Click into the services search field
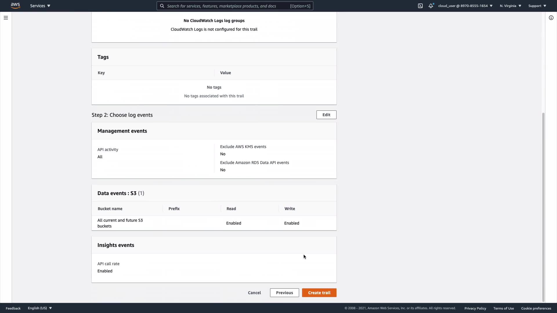This screenshot has height=313, width=557. click(x=226, y=6)
